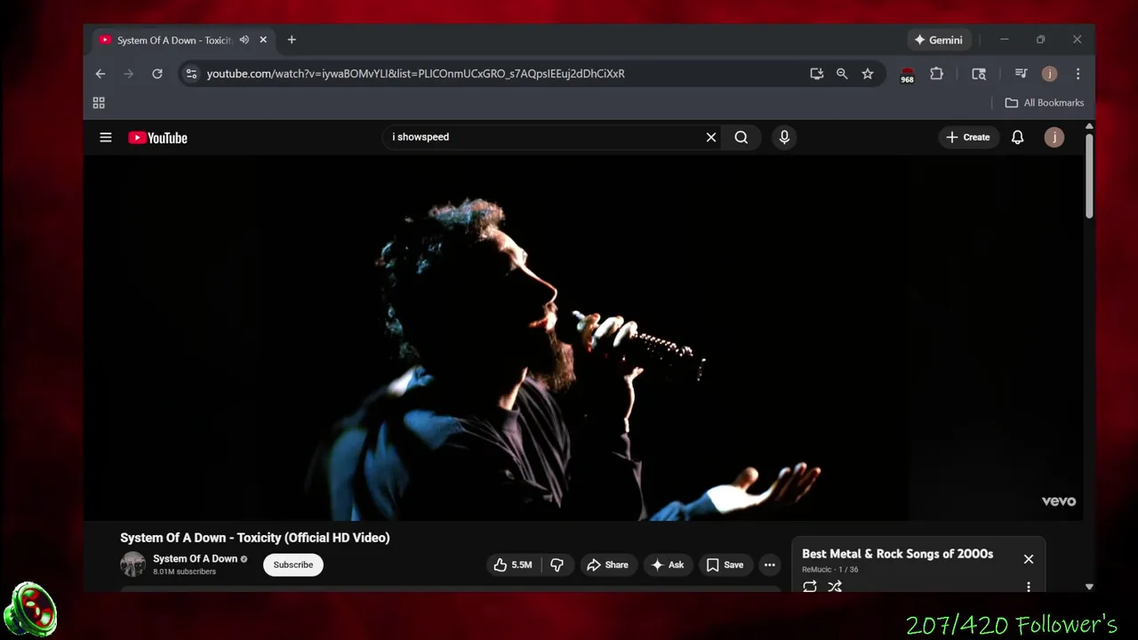Bookmark this tab with star
The width and height of the screenshot is (1138, 640).
click(x=868, y=74)
